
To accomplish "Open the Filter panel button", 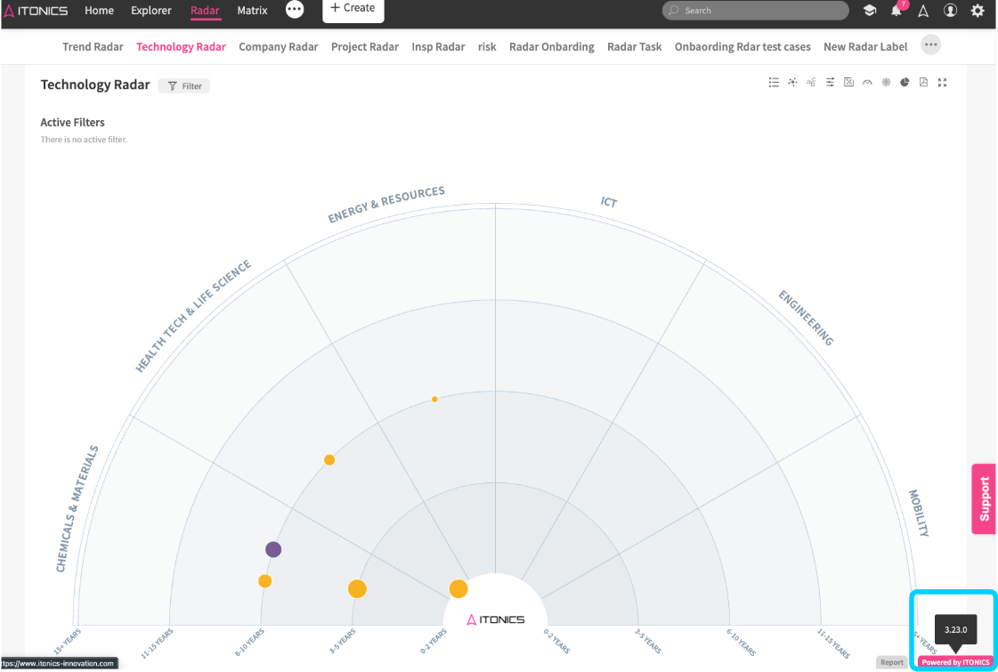I will [x=184, y=86].
